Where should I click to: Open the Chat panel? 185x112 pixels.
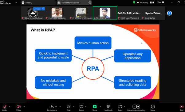click(x=69, y=108)
